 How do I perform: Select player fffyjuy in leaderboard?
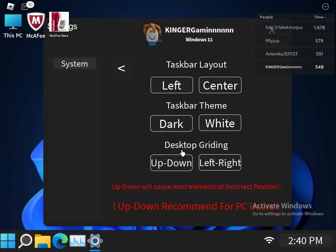294,41
